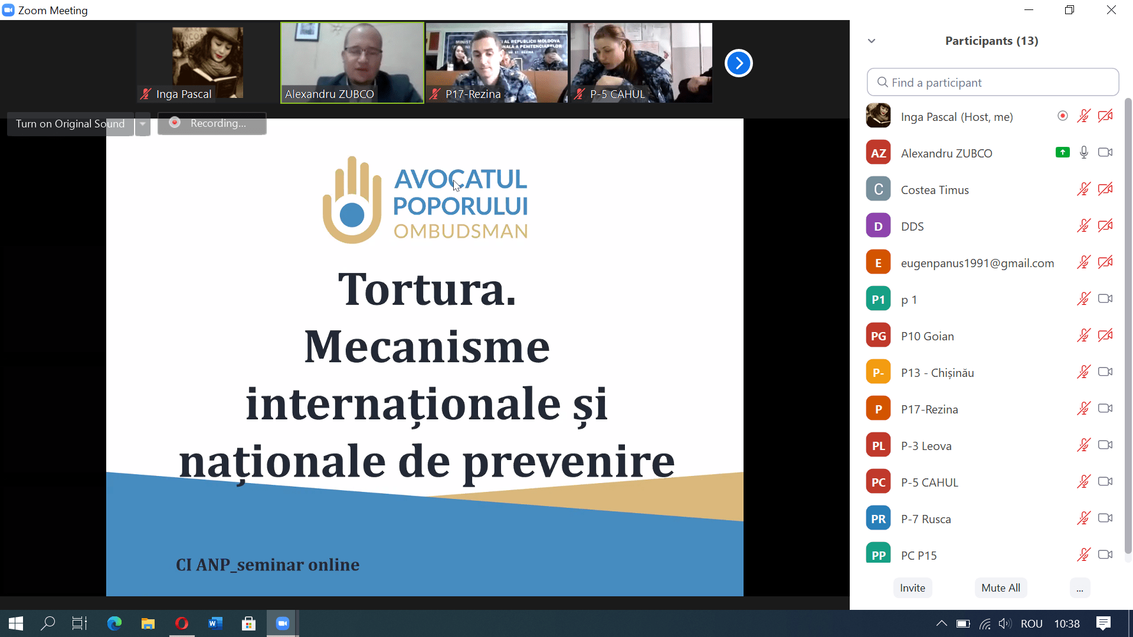
Task: Click P10 Goian muted microphone icon
Action: (x=1083, y=336)
